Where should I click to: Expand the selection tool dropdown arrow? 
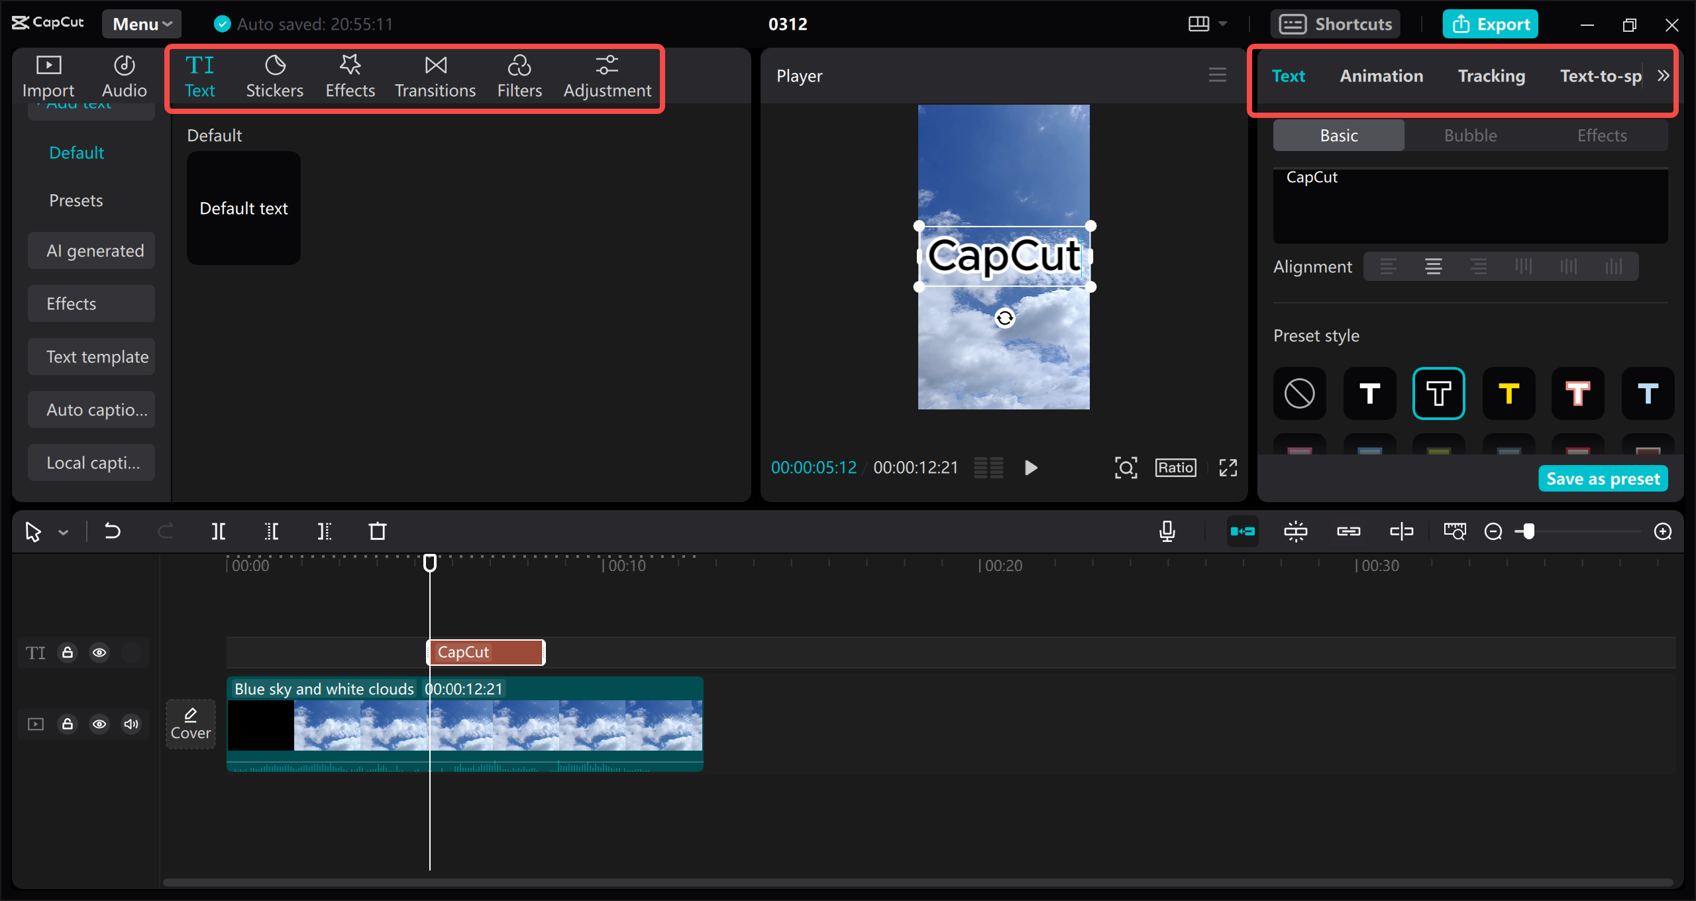64,532
